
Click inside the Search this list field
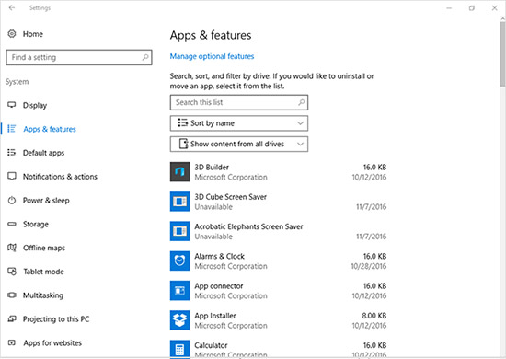click(239, 103)
